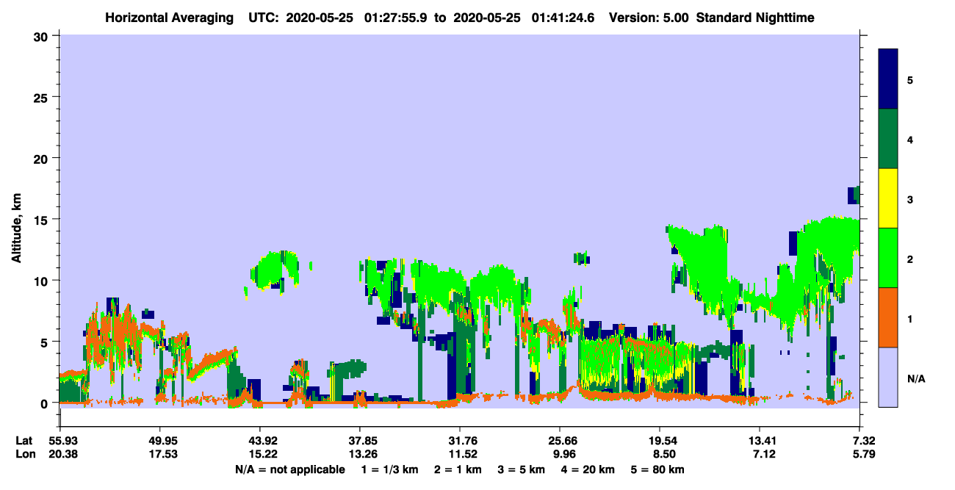Click the legend text 'N/A = not applicable'

(289, 469)
